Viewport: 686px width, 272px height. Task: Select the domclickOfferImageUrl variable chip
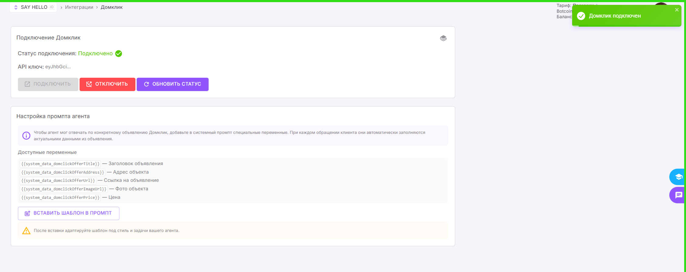(64, 189)
